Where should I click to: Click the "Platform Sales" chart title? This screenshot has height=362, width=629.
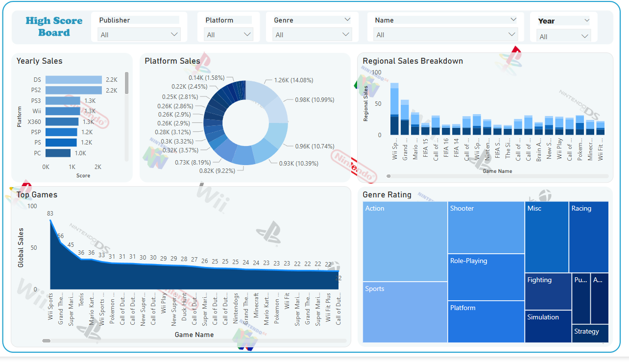(x=172, y=61)
